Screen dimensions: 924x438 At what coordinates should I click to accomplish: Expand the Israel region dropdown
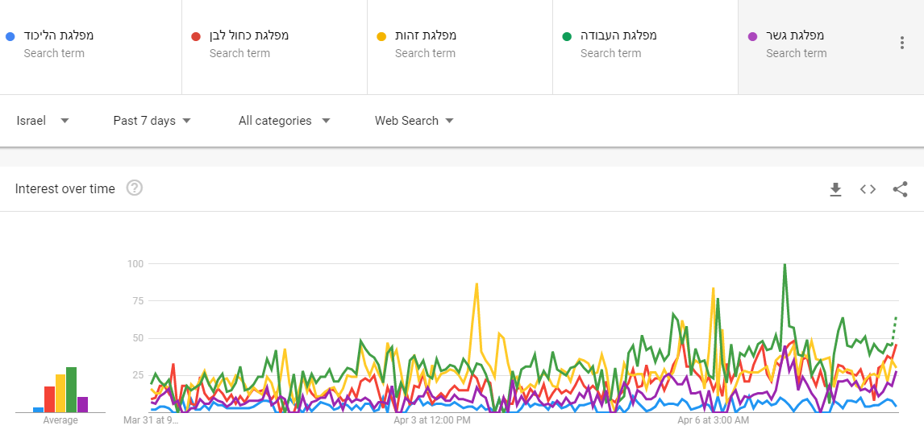tap(43, 121)
